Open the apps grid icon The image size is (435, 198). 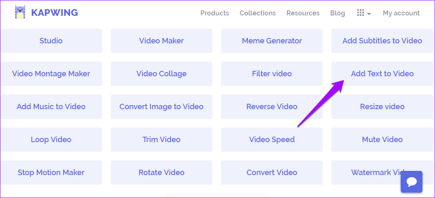click(360, 13)
